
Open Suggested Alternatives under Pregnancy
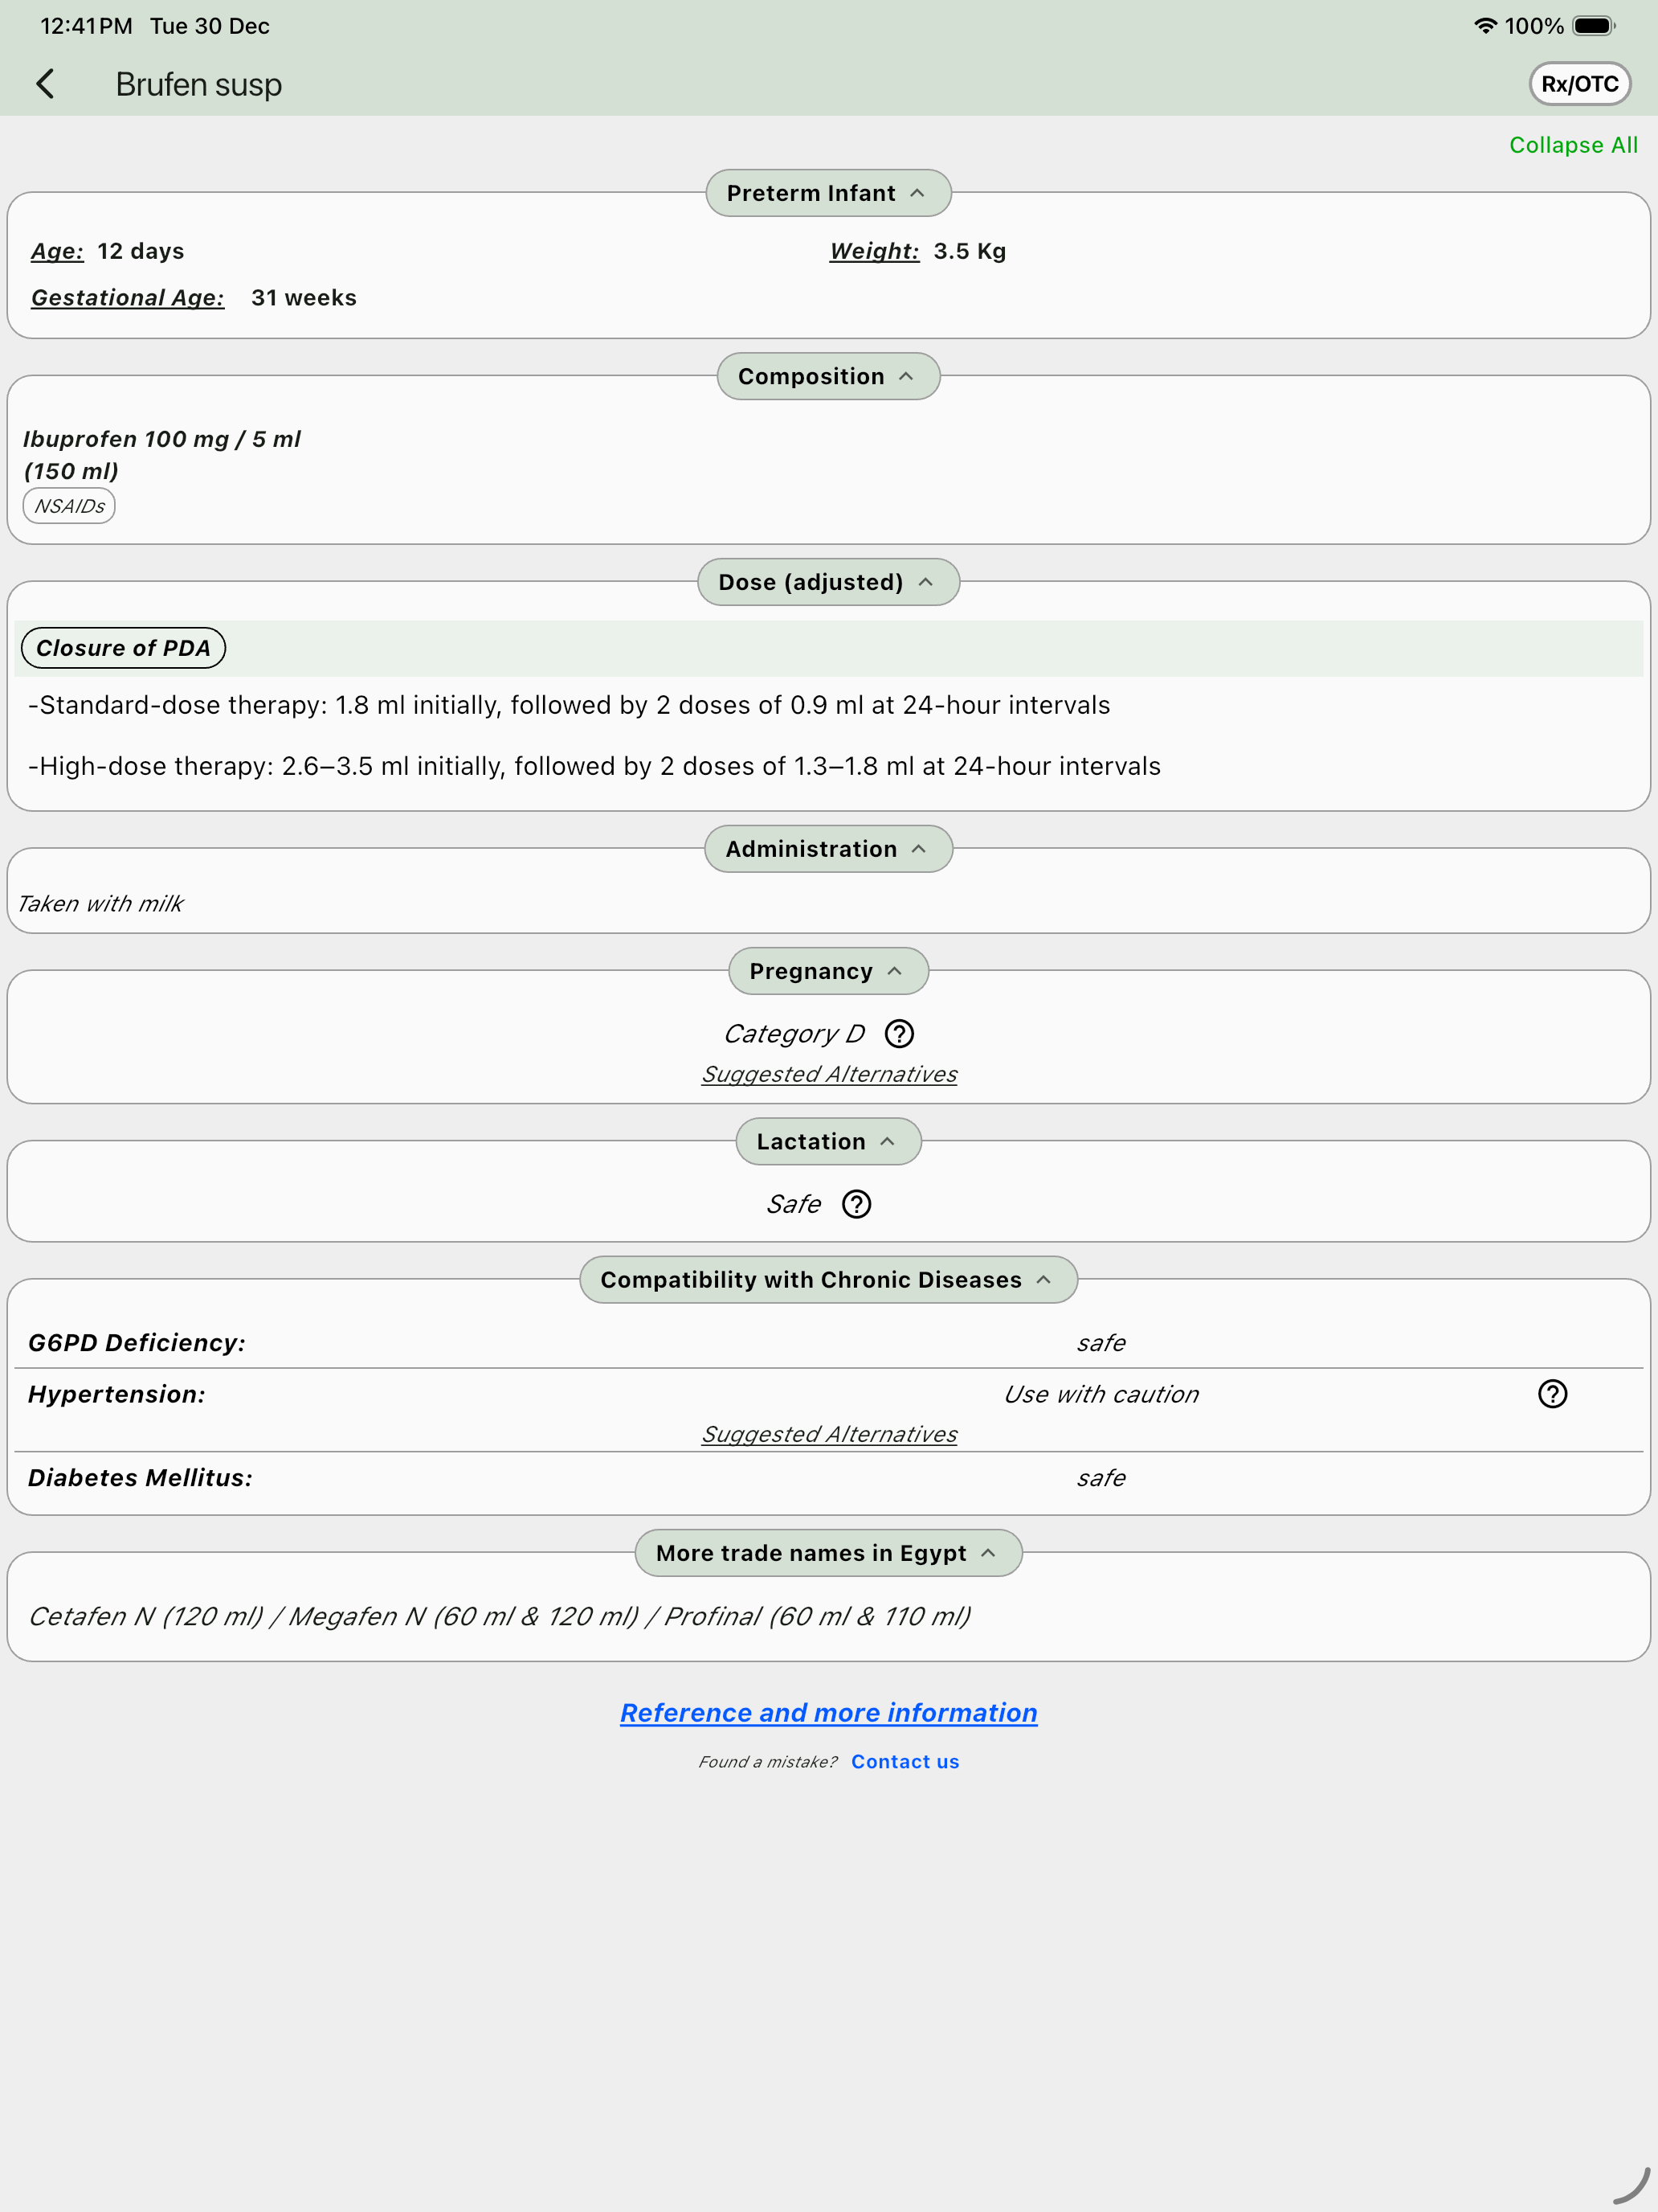pyautogui.click(x=828, y=1074)
